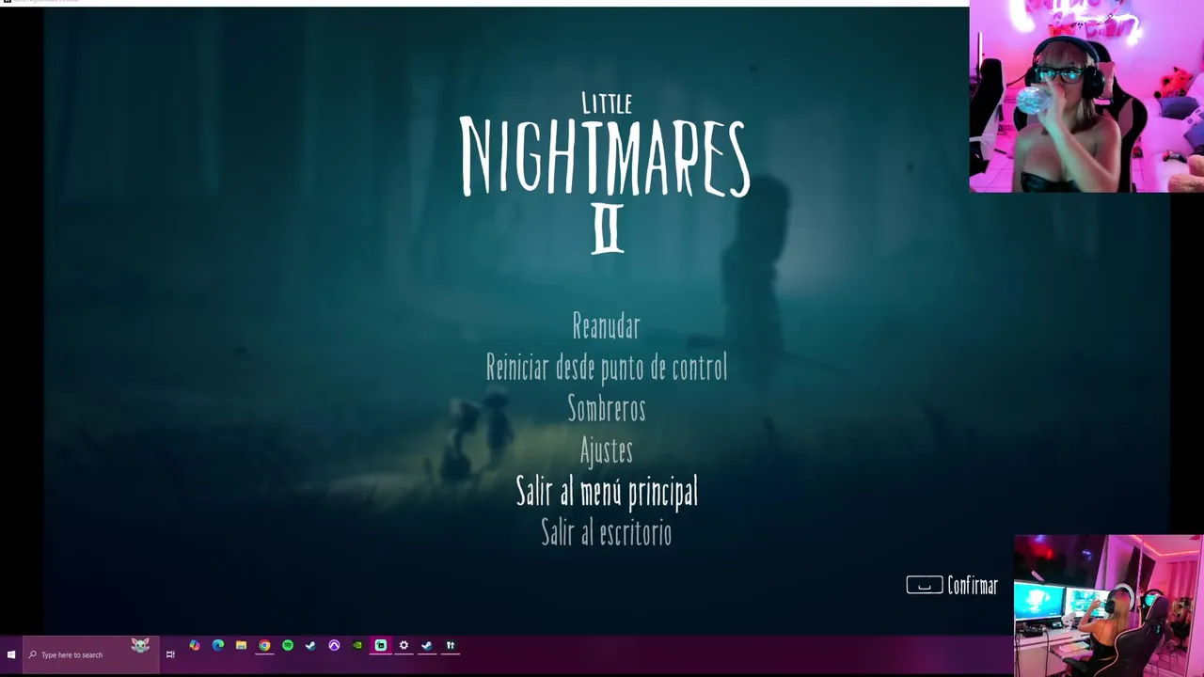1204x677 pixels.
Task: Open the Windows Start menu
Action: pos(11,654)
